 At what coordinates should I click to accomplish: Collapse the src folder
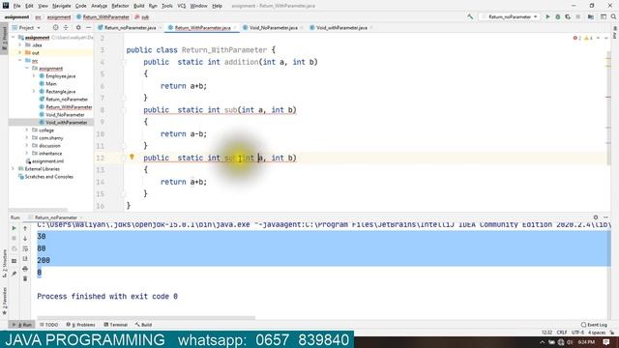pos(19,60)
